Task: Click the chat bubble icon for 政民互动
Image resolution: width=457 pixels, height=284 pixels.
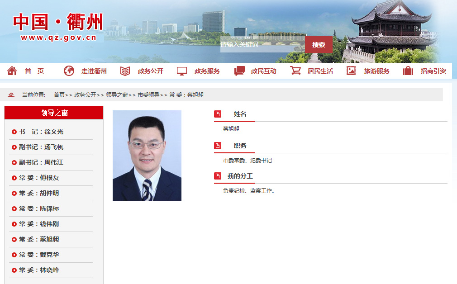Action: click(x=239, y=71)
